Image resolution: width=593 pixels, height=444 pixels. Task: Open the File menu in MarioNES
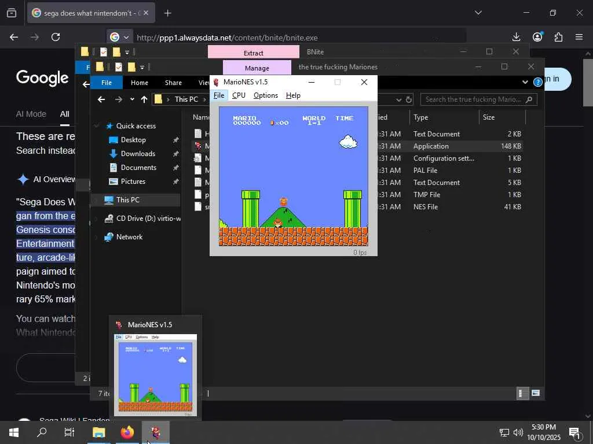(219, 95)
